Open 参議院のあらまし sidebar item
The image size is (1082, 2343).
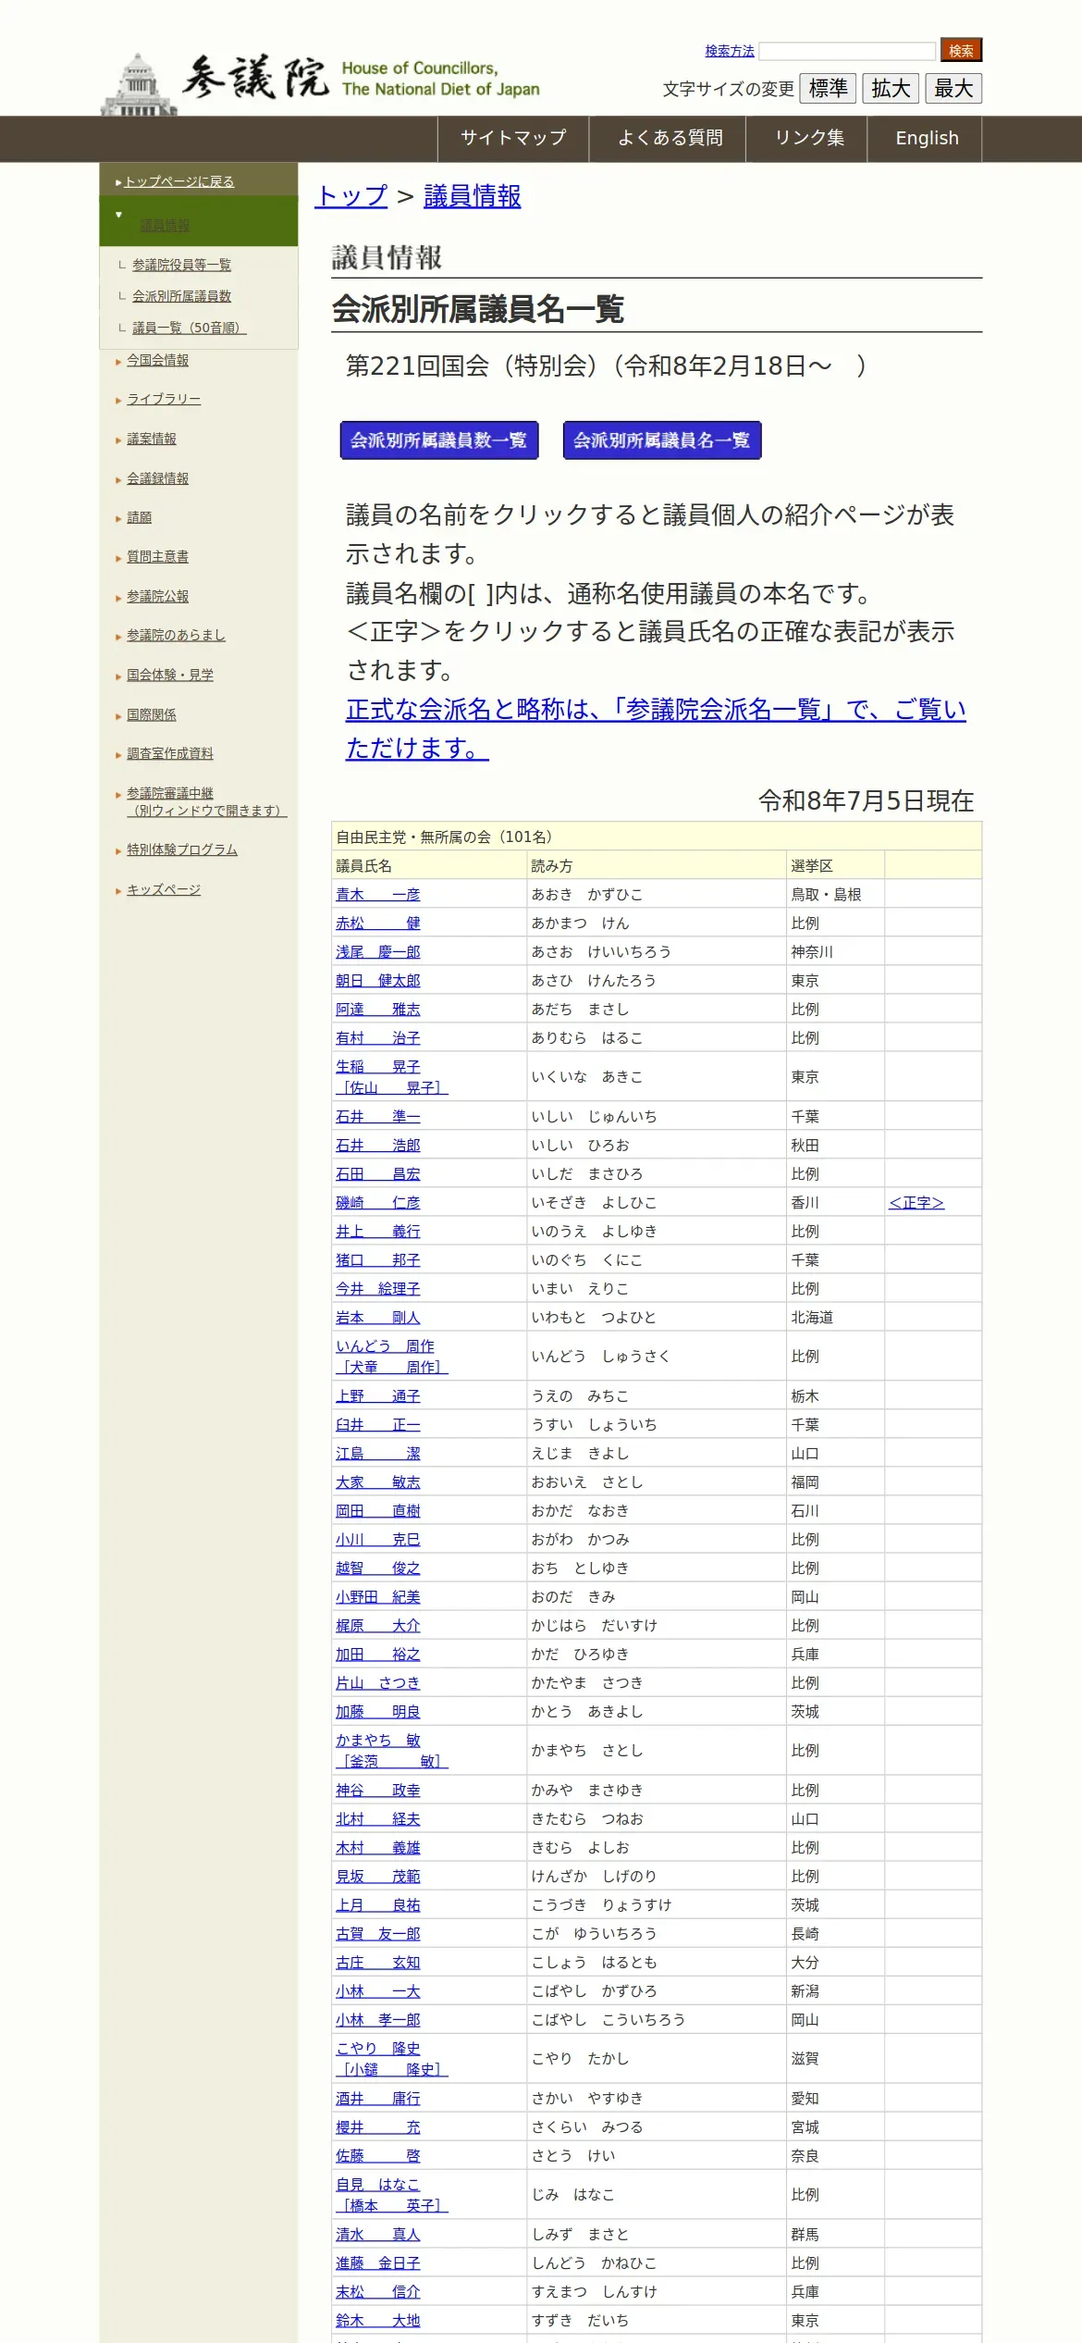click(x=176, y=635)
